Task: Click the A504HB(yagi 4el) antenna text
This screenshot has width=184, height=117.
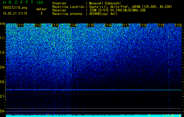Action: click(x=103, y=14)
